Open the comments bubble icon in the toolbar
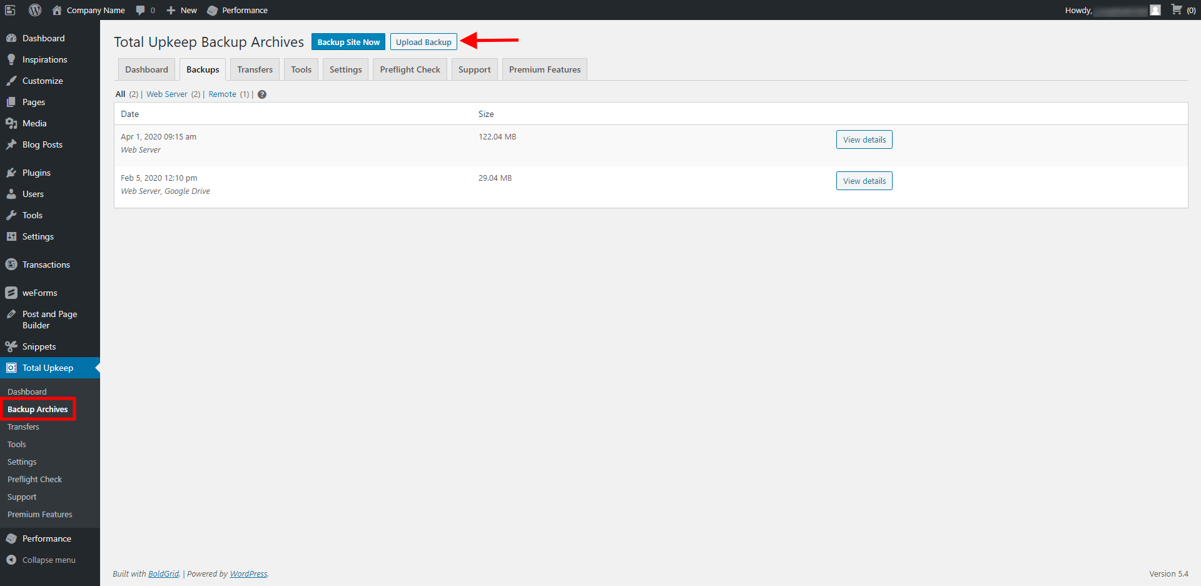The image size is (1201, 586). [140, 10]
